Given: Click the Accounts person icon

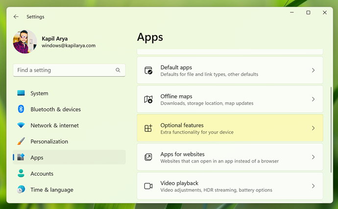Looking at the screenshot, I should click(x=21, y=173).
